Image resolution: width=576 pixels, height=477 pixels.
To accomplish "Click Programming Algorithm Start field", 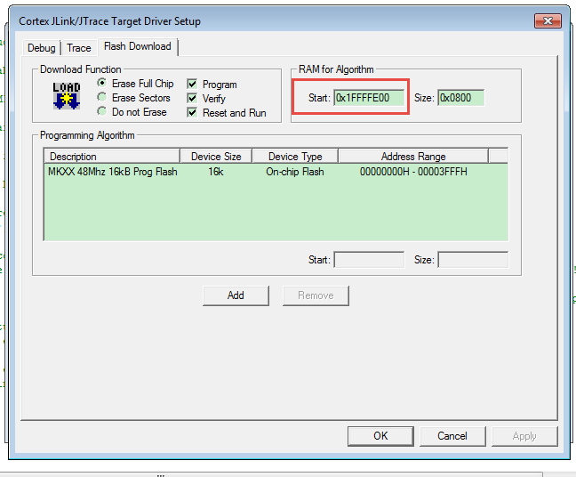I will click(x=369, y=260).
